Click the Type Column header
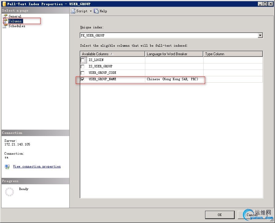The height and width of the screenshot is (223, 275). [233, 54]
